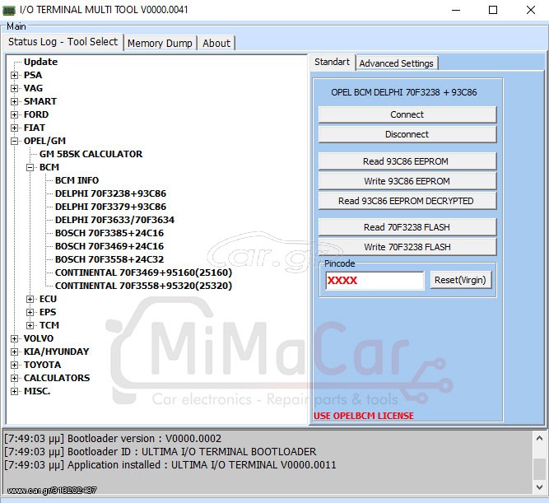
Task: Select the Standart tab
Action: pos(332,62)
